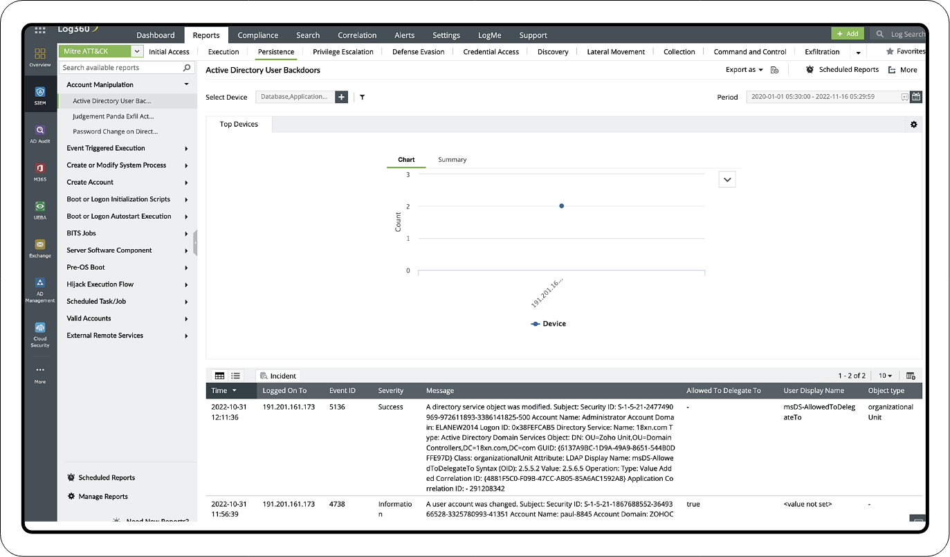
Task: Select the Credential Access tactic tab
Action: (491, 52)
